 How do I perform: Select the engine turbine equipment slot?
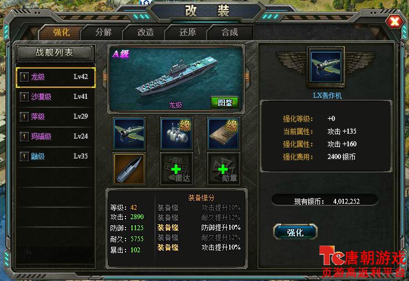click(176, 134)
